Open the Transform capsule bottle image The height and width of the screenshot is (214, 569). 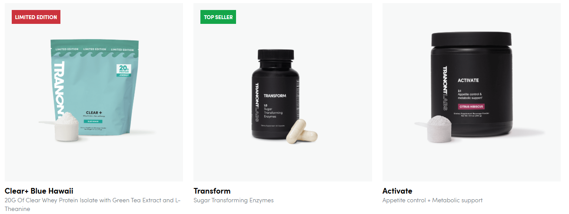point(283,92)
